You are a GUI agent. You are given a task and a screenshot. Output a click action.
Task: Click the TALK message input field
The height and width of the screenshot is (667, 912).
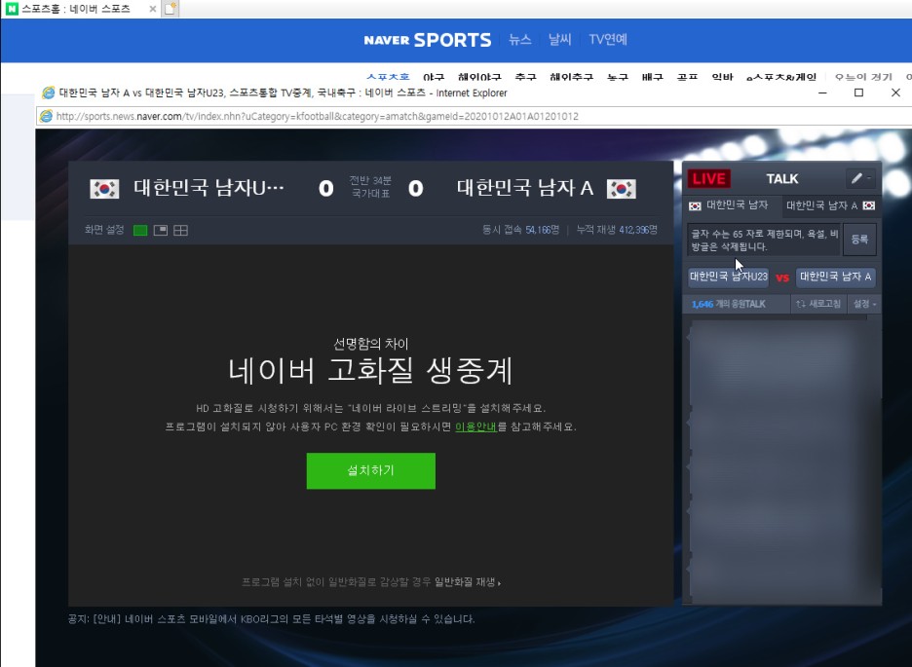pos(764,240)
